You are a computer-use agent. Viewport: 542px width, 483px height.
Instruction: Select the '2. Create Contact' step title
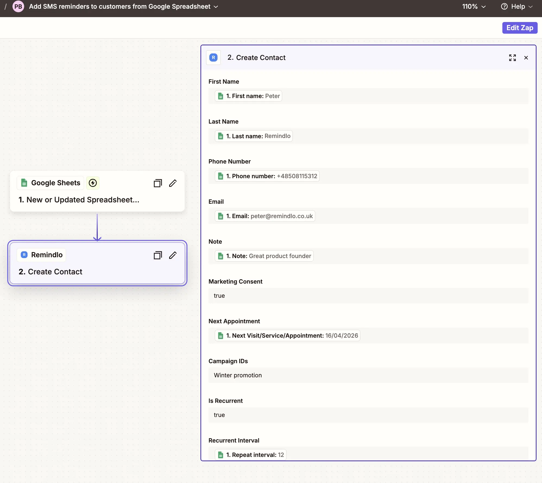click(51, 272)
